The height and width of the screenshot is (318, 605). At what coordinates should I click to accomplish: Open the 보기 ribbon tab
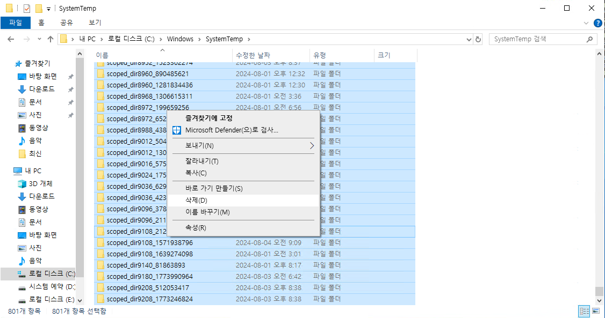(x=95, y=23)
